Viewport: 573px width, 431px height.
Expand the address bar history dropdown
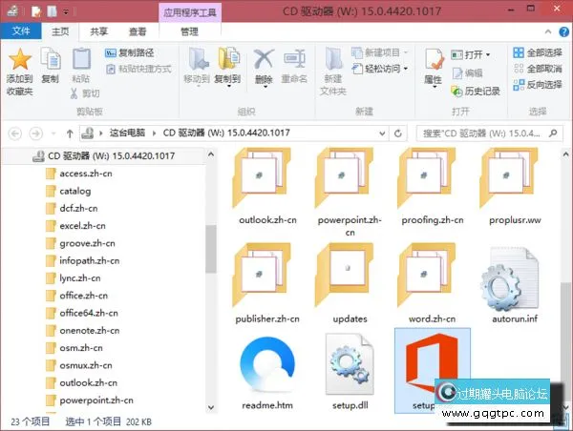coord(382,133)
